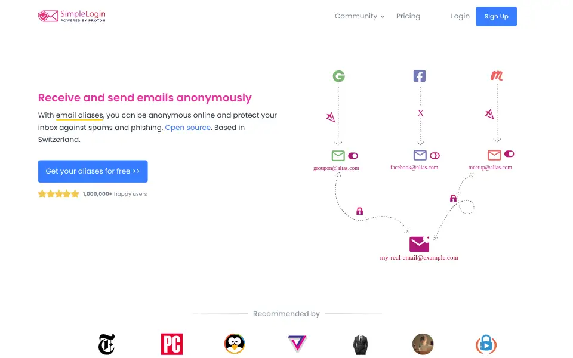The image size is (573, 358).
Task: Click the Community chevron arrow
Action: tap(382, 17)
